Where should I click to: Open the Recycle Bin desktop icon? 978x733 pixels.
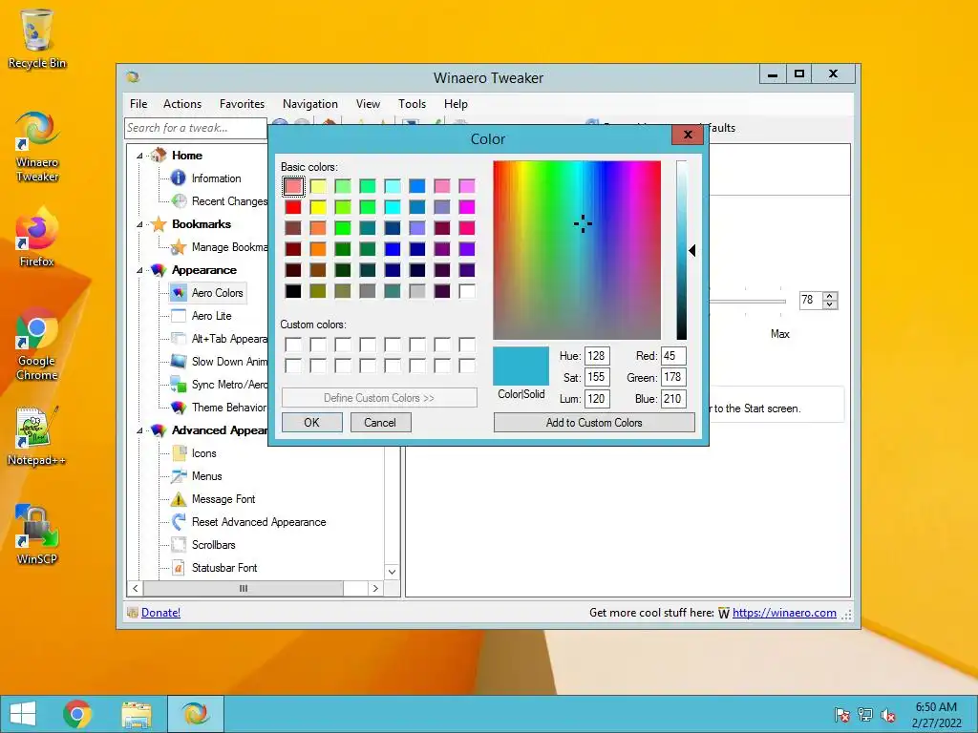37,37
